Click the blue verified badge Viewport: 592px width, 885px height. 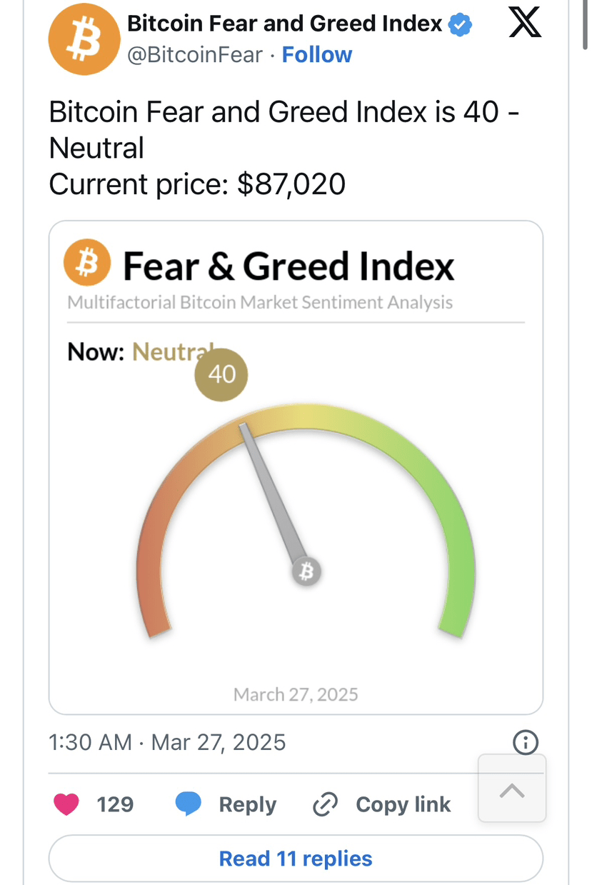click(x=460, y=25)
